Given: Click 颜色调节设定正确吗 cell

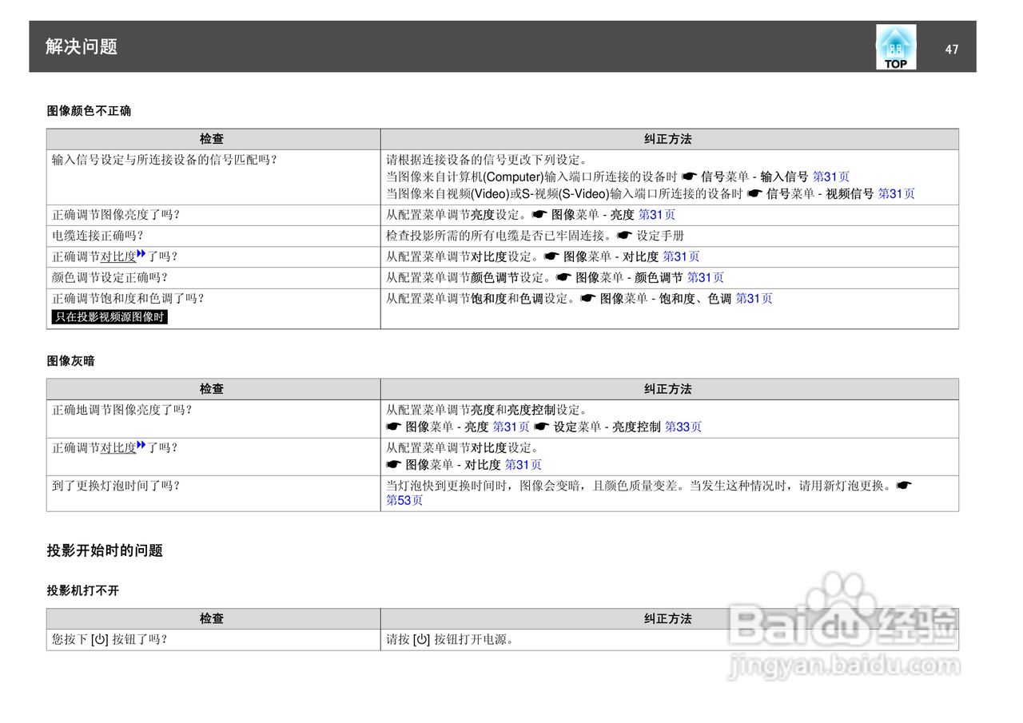Looking at the screenshot, I should 213,277.
